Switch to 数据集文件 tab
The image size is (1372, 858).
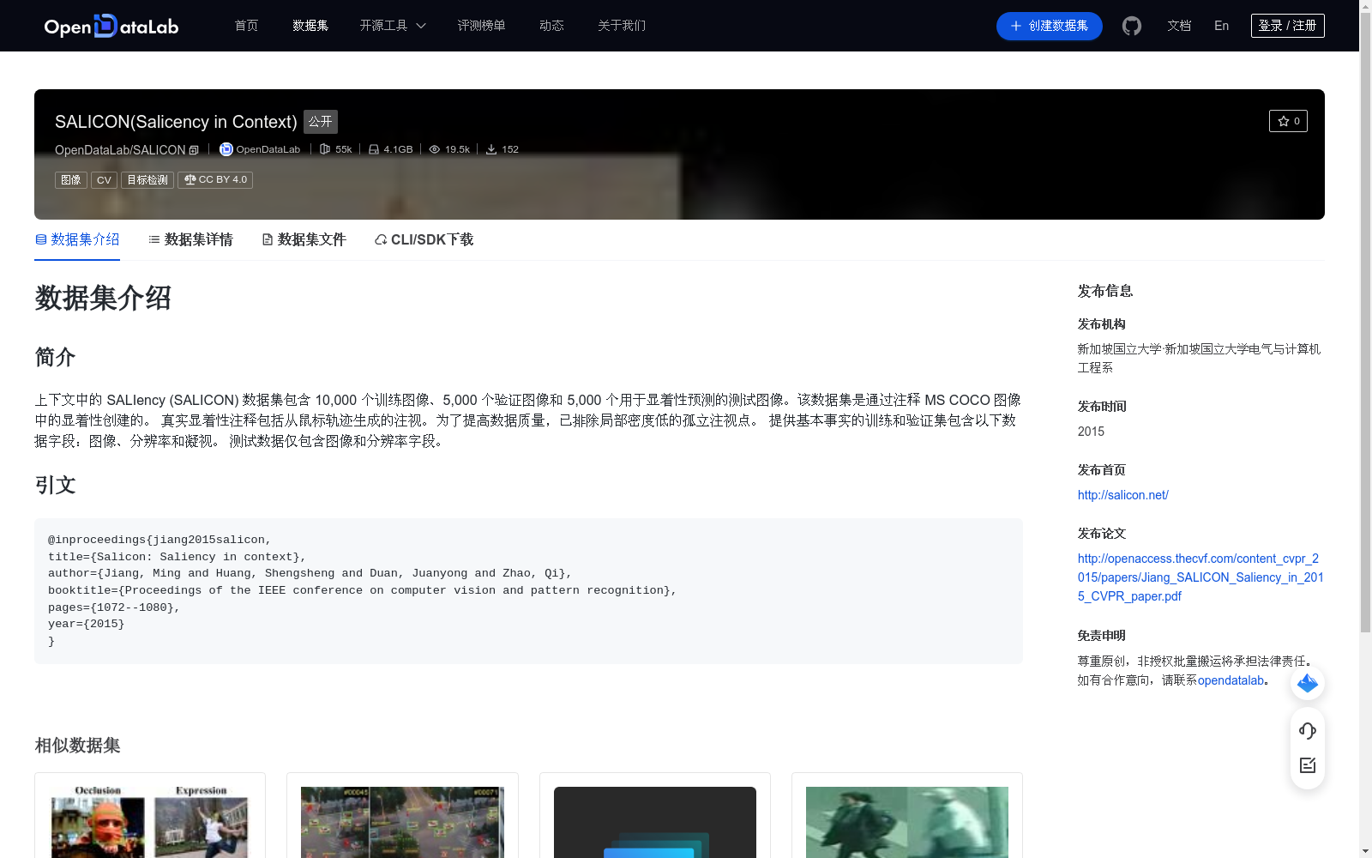tap(304, 239)
